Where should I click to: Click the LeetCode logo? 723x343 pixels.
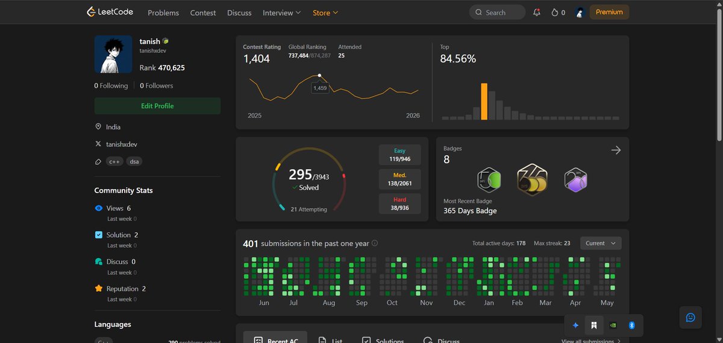(x=110, y=12)
